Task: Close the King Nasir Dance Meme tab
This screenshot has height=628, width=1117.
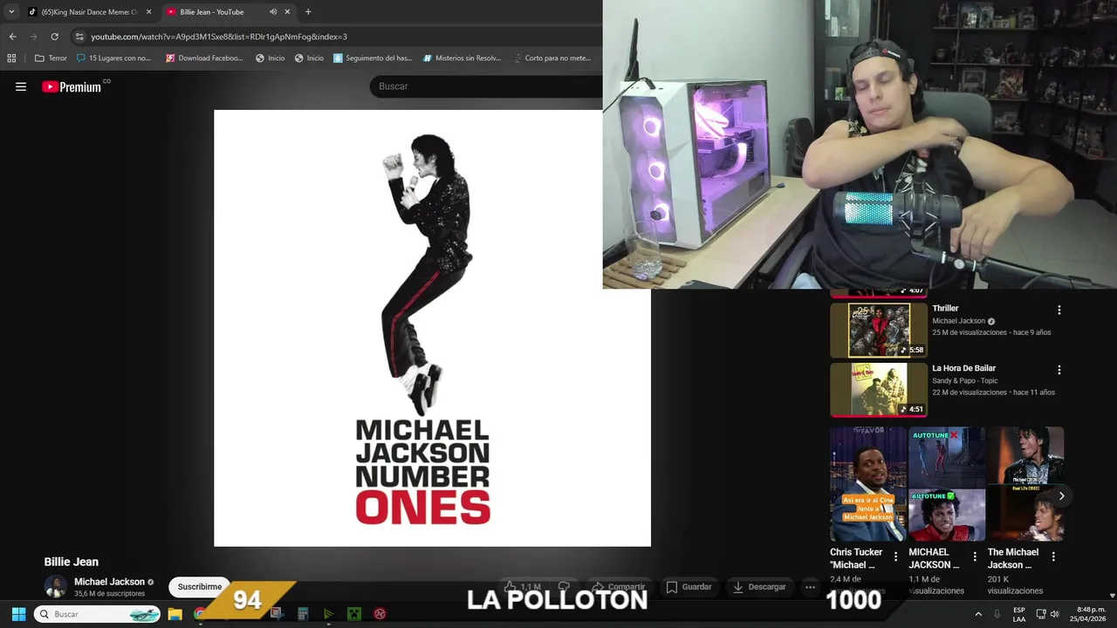Action: click(148, 12)
